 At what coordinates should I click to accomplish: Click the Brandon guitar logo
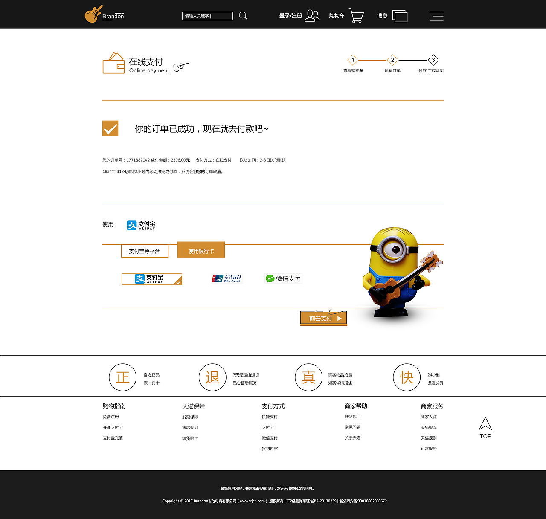click(105, 14)
